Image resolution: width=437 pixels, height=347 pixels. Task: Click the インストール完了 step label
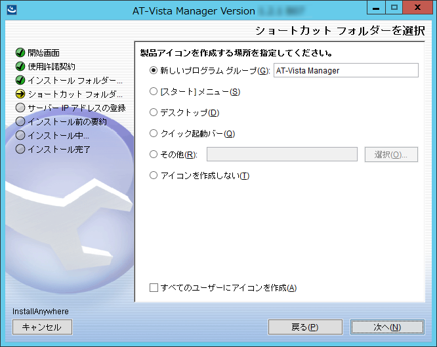pyautogui.click(x=59, y=150)
